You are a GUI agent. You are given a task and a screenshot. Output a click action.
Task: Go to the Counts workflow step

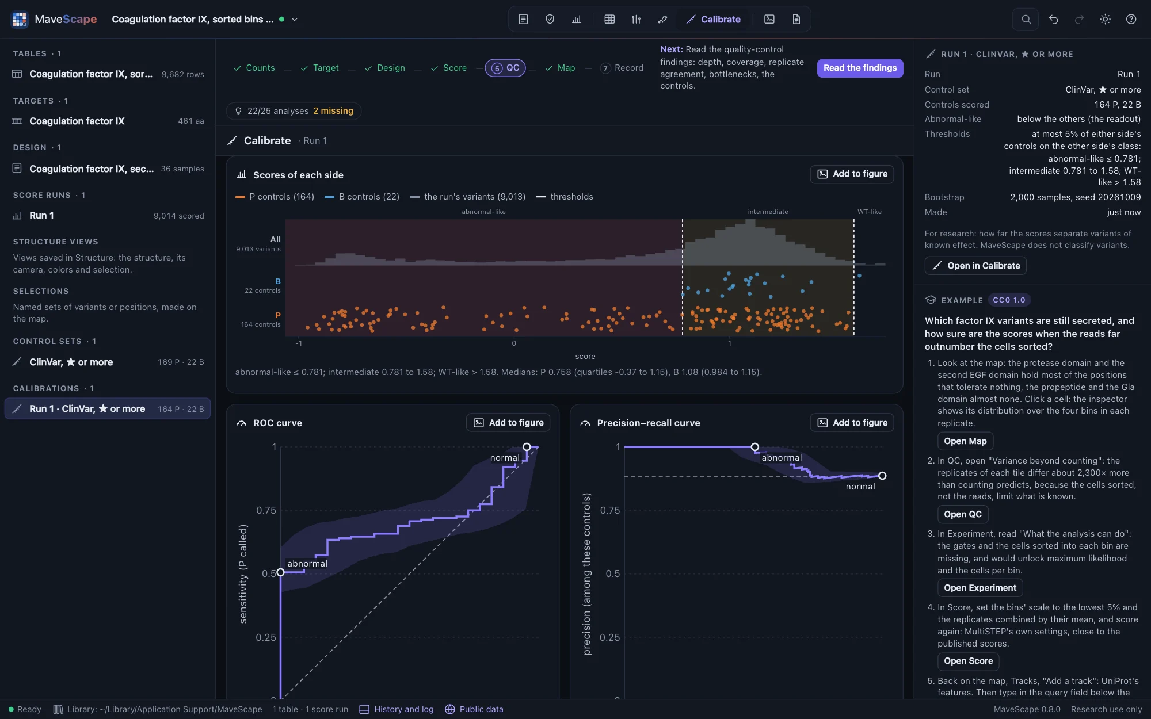(254, 68)
